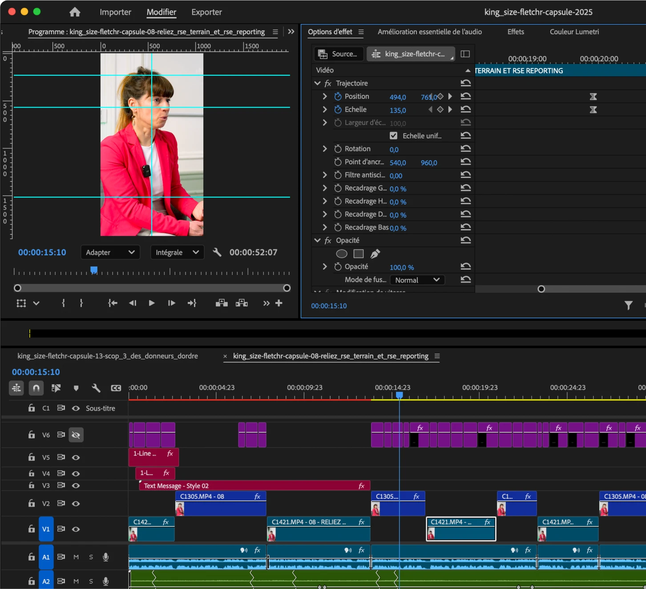Toggle nest-sequence insert mode in the timeline
The image size is (646, 589).
coord(16,388)
